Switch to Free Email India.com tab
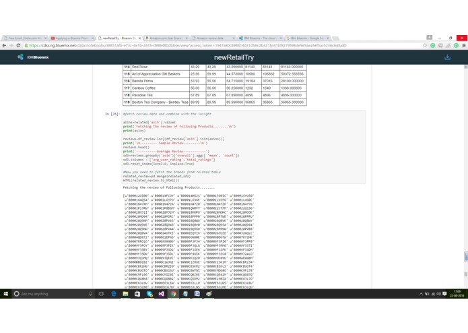 click(24, 38)
